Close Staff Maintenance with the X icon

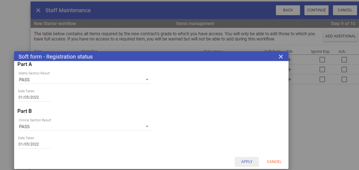[38, 10]
